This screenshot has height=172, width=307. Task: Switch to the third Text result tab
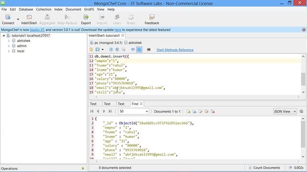pos(121,104)
